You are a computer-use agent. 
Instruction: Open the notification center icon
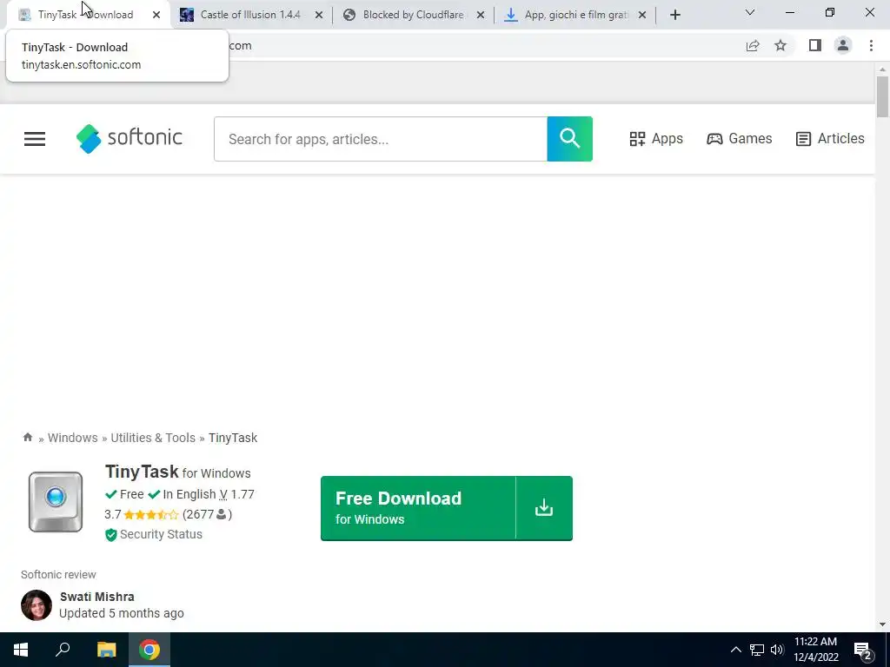[x=863, y=651]
